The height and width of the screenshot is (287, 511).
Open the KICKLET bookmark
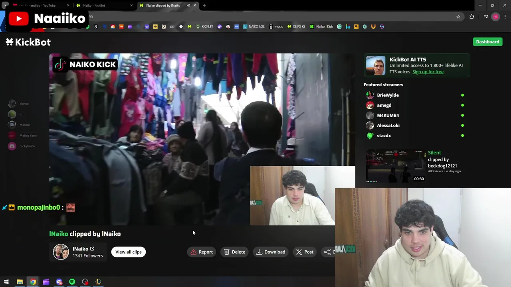[204, 27]
